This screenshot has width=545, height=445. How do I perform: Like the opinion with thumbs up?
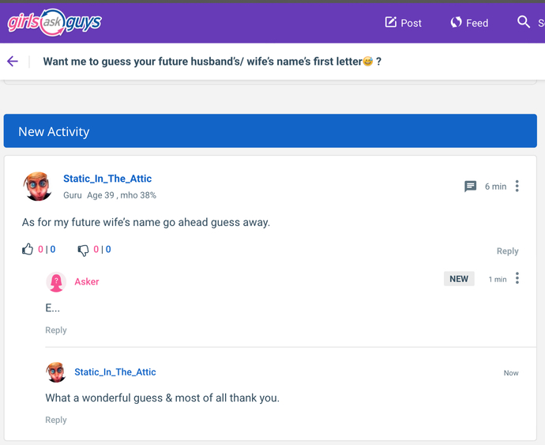click(28, 249)
